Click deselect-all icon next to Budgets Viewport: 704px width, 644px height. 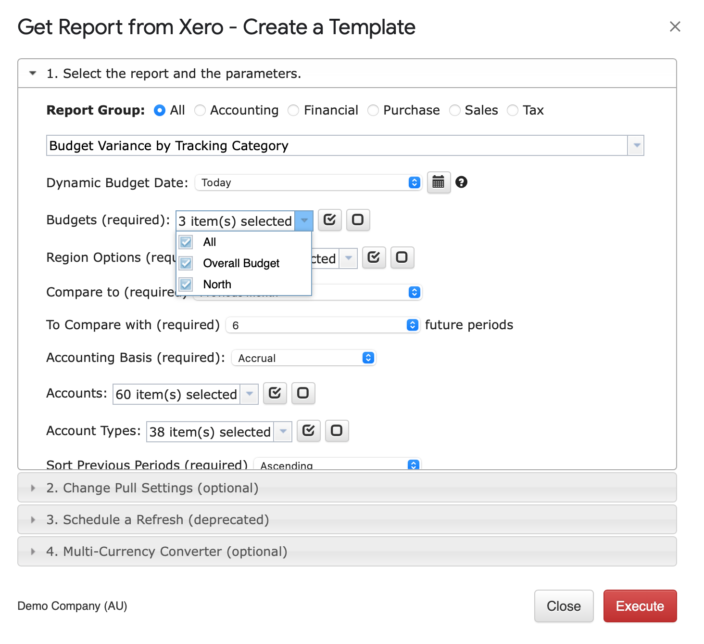tap(358, 220)
